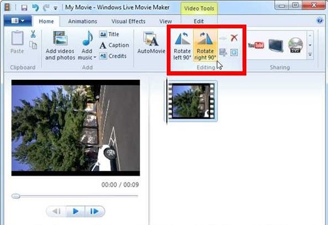Click the seek bar track midpoint
The width and height of the screenshot is (328, 225).
[75, 196]
